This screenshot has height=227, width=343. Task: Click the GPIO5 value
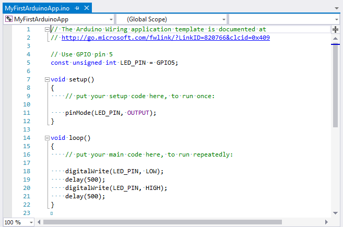pos(165,63)
